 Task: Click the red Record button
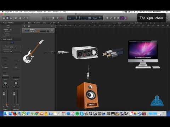(x=62, y=18)
